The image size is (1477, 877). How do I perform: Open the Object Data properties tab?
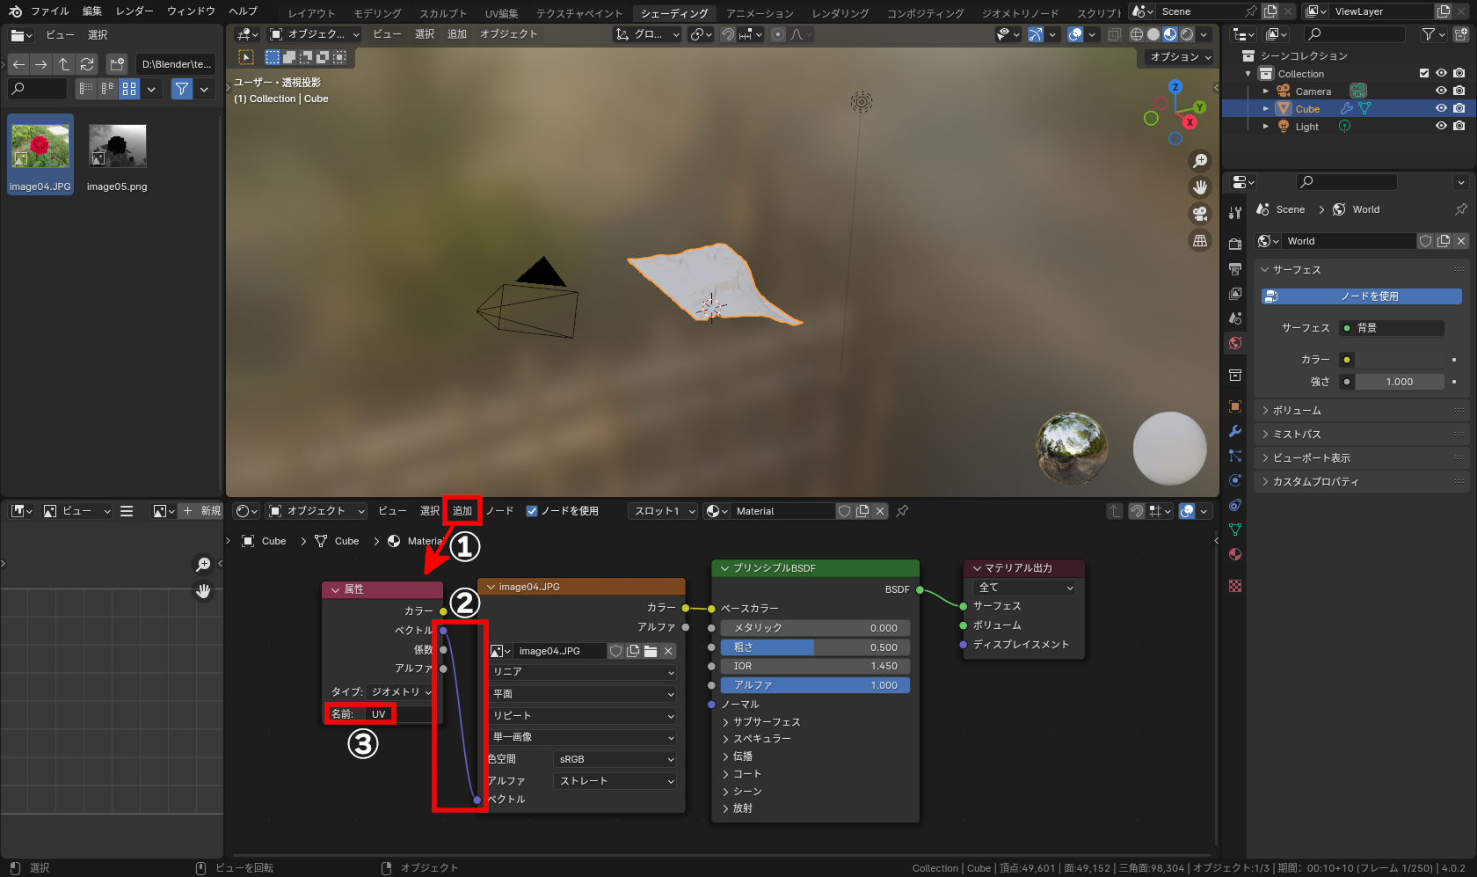point(1235,530)
